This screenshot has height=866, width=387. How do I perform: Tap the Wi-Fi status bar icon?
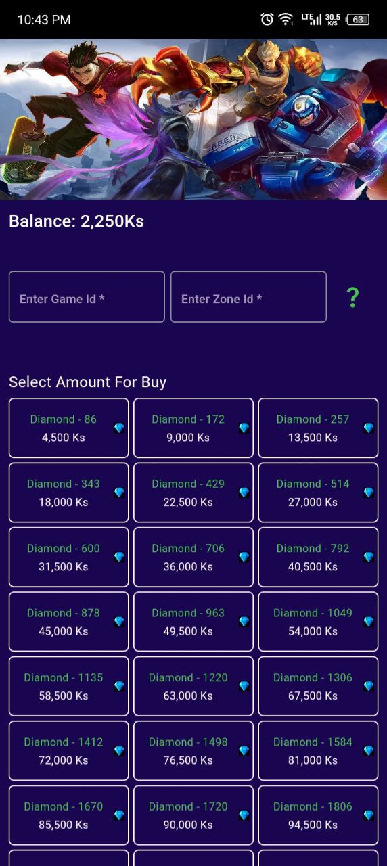(x=286, y=20)
